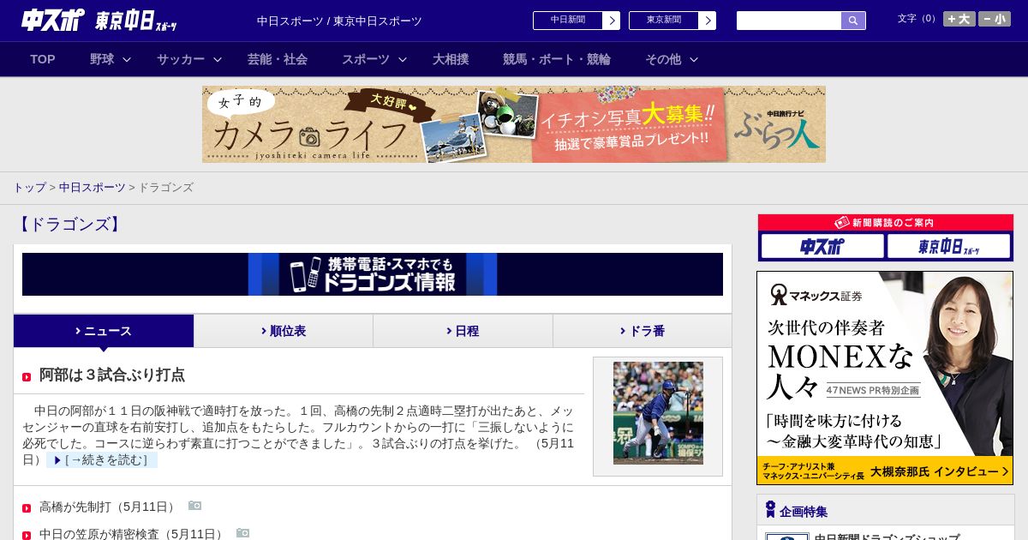Switch to the 日程 tab

(x=463, y=331)
